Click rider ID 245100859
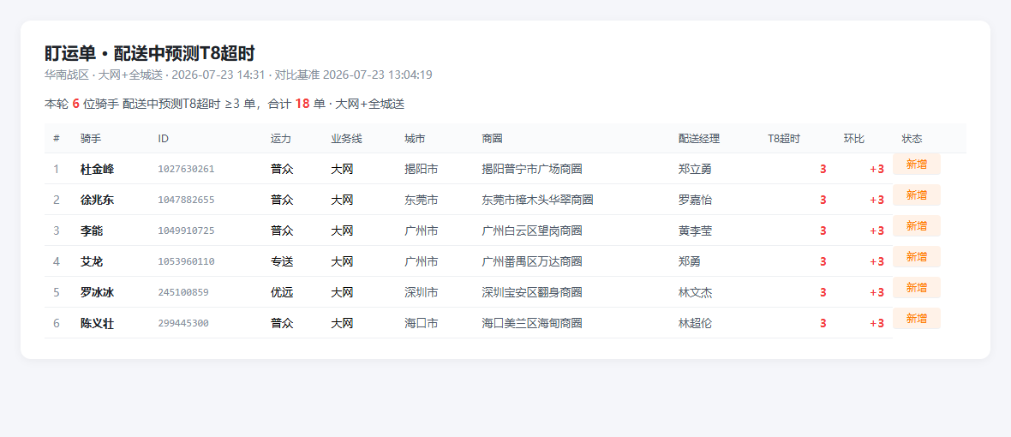 pos(183,293)
